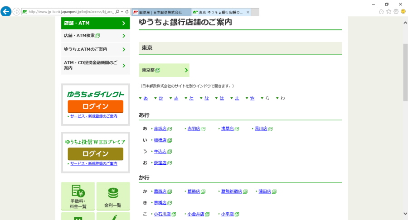The width and height of the screenshot is (408, 220).
Task: Click the page scrollbar down arrow
Action: click(405, 214)
